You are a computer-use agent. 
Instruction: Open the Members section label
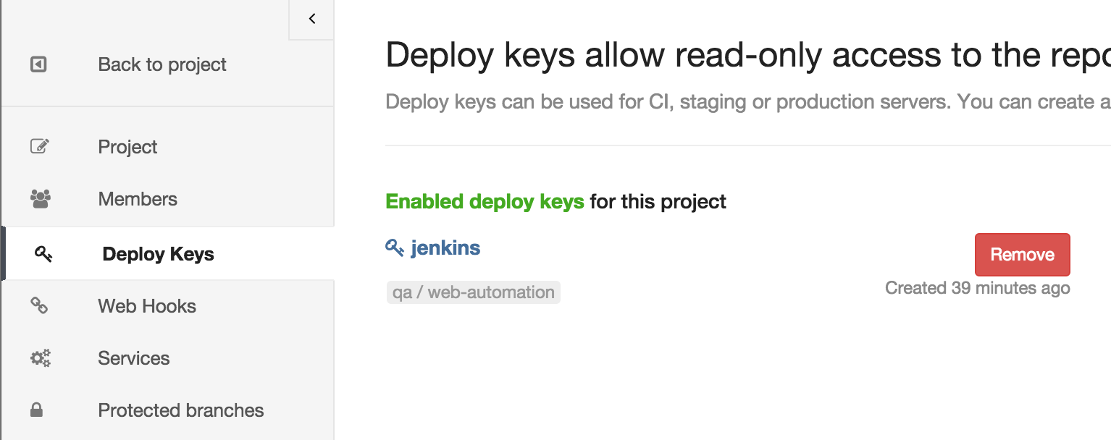(x=138, y=199)
